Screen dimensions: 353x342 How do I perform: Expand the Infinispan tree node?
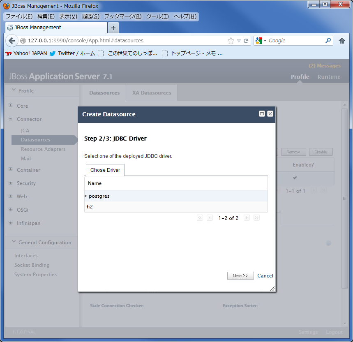point(10,223)
